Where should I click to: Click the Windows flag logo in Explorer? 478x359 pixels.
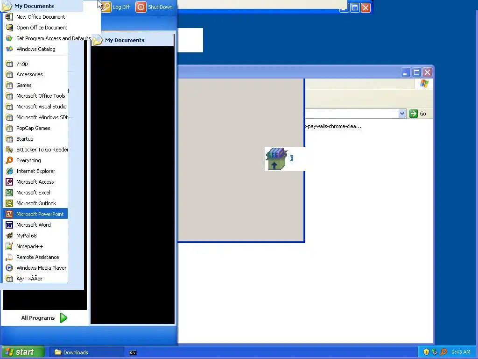click(424, 84)
